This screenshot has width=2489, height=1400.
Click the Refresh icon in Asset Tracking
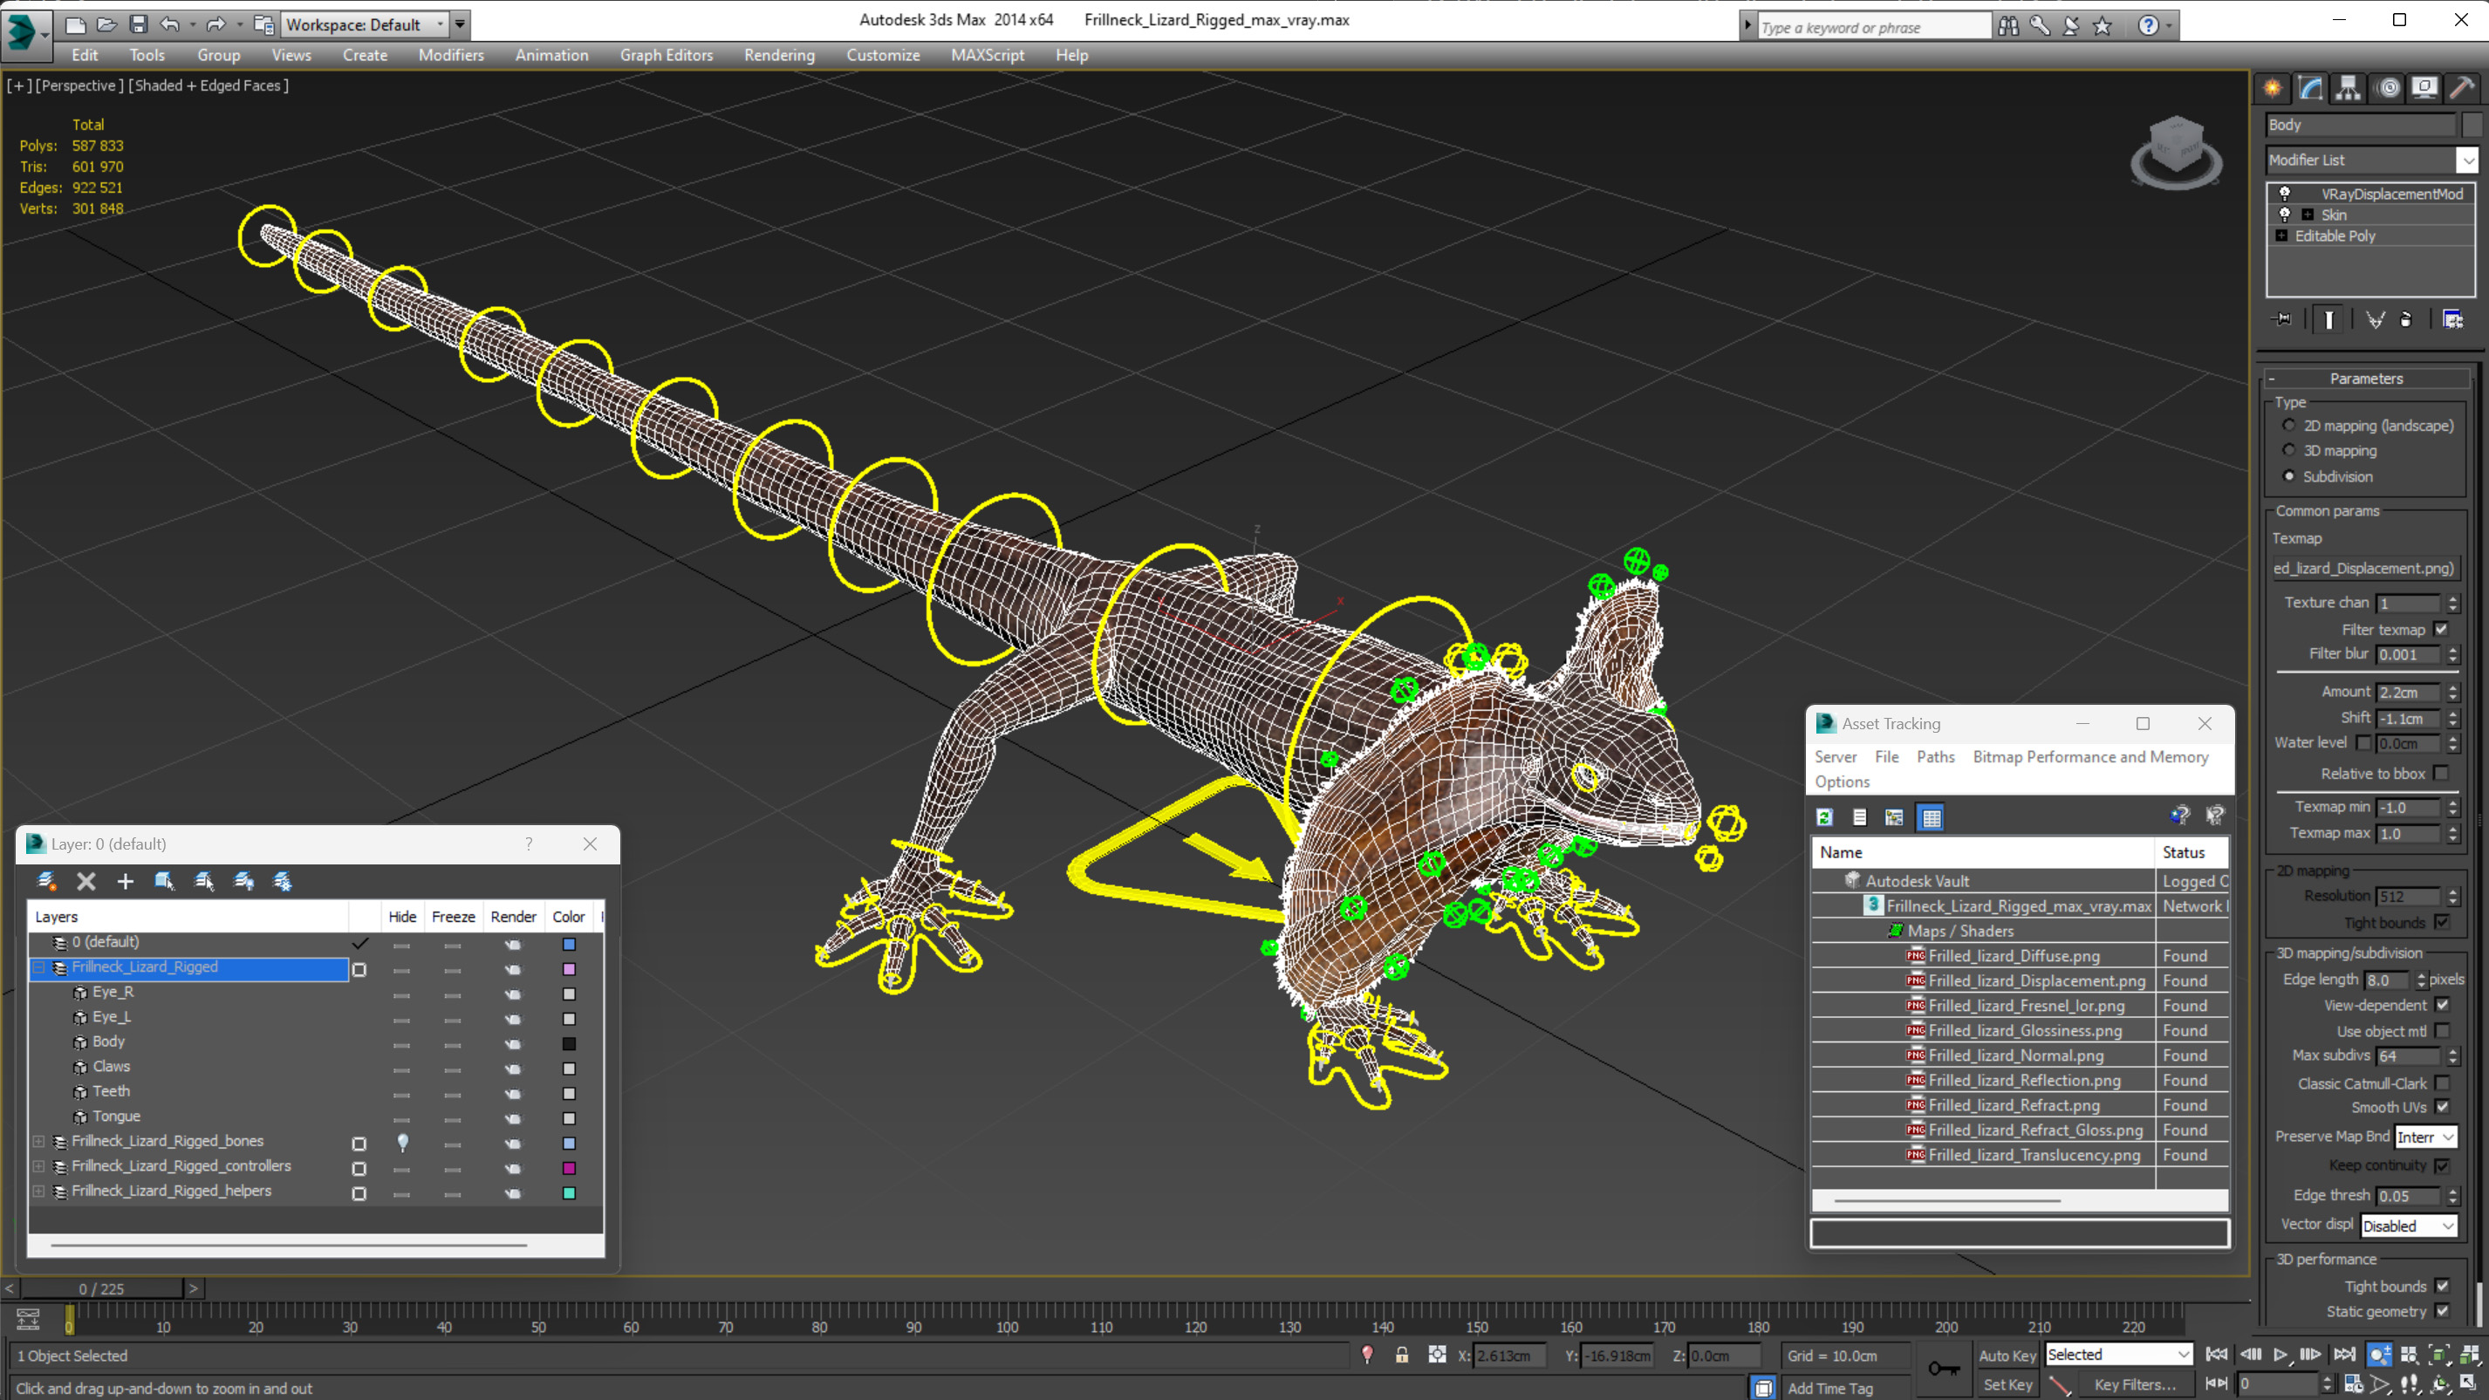click(1824, 817)
